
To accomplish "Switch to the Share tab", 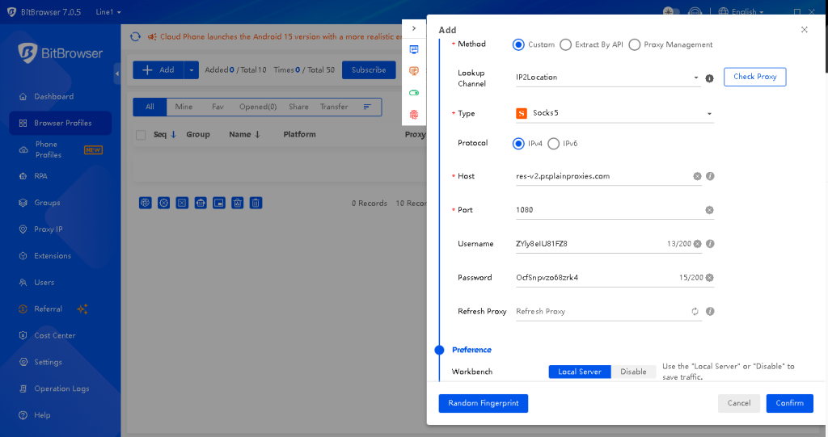I will click(298, 107).
